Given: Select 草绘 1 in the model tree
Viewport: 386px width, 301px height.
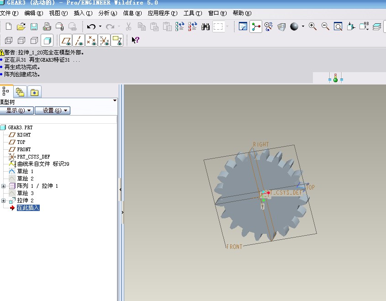Looking at the screenshot, I should (25, 171).
